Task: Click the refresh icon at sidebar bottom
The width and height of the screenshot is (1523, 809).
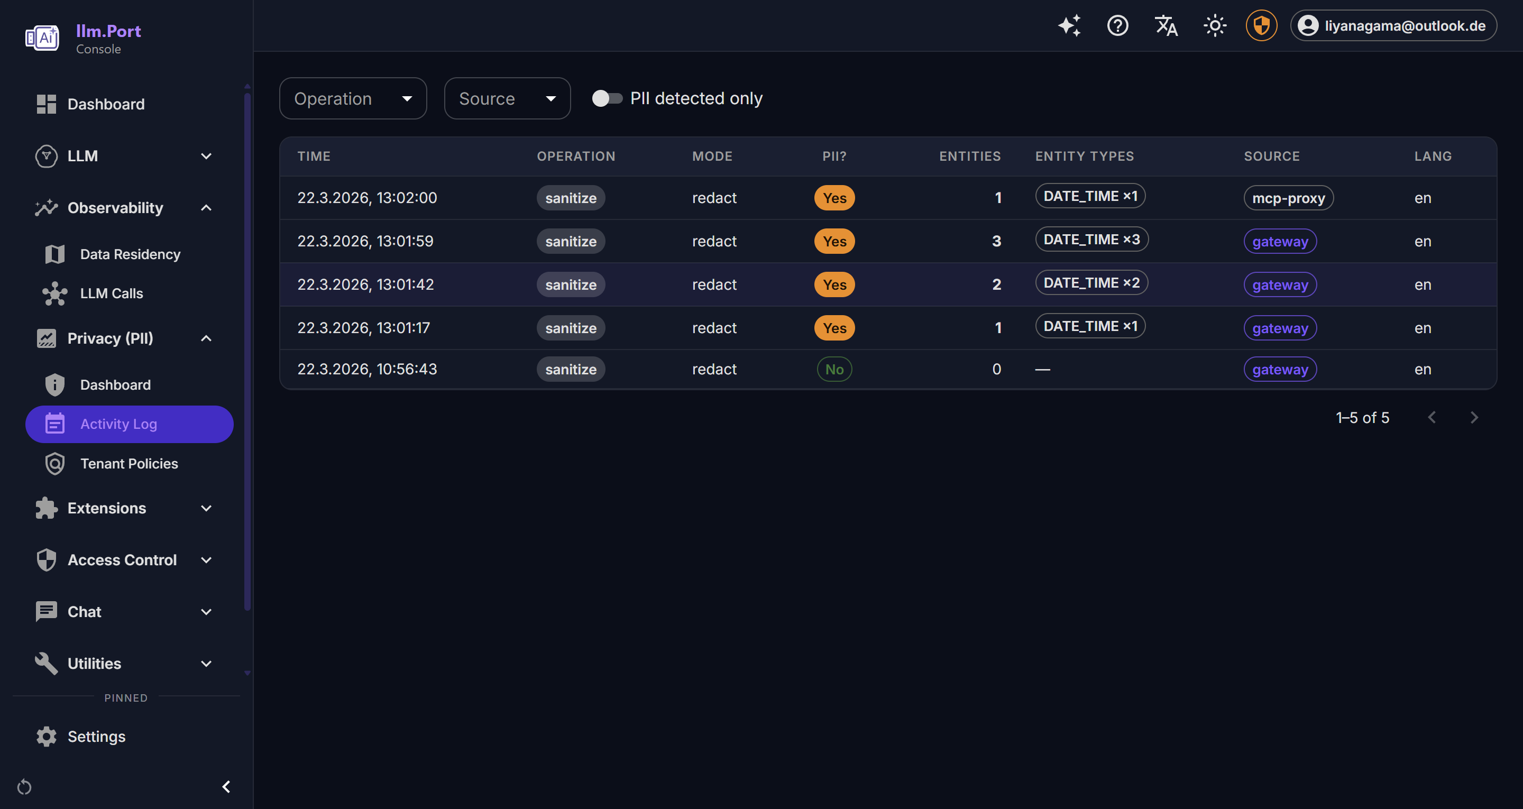Action: click(24, 787)
